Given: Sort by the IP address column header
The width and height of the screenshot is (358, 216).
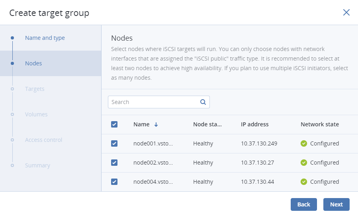Looking at the screenshot, I should [x=254, y=124].
